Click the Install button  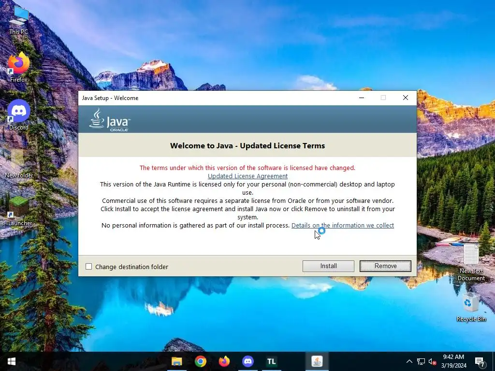coord(328,266)
